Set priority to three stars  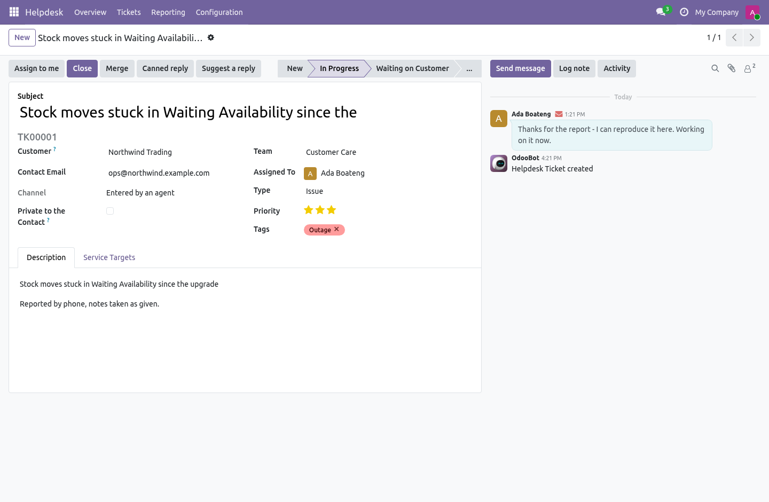332,210
